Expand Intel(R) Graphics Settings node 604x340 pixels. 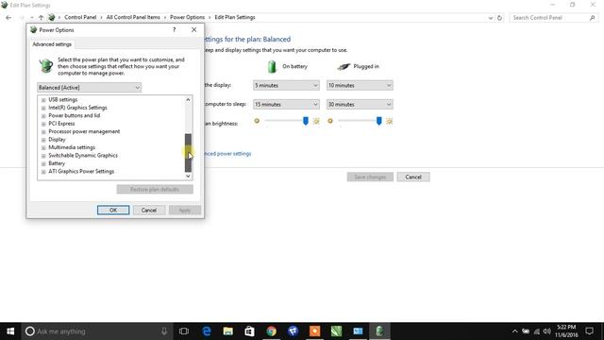(43, 108)
